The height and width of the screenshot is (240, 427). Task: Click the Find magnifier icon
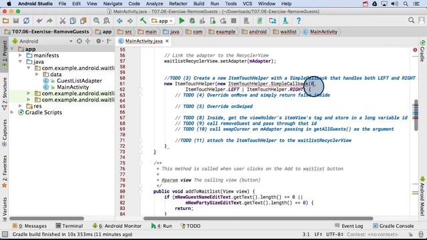(x=96, y=21)
